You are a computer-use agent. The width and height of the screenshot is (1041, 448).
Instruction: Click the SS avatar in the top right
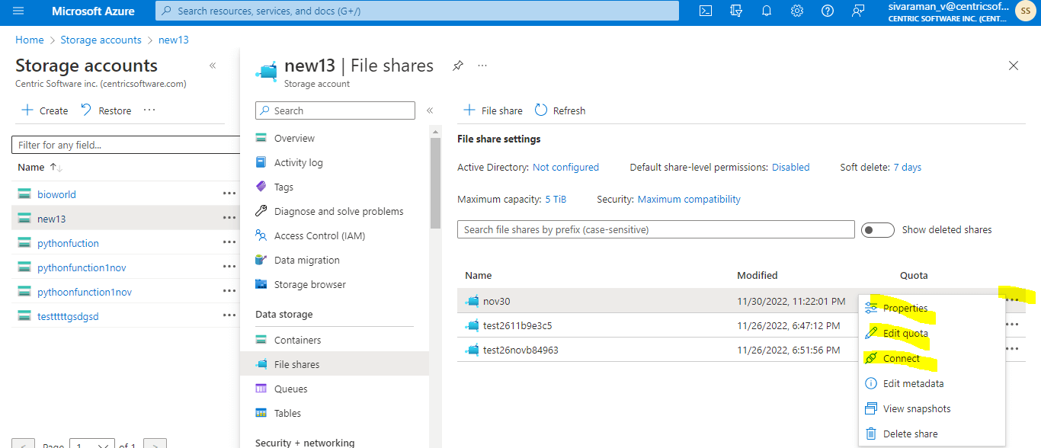pyautogui.click(x=1025, y=11)
